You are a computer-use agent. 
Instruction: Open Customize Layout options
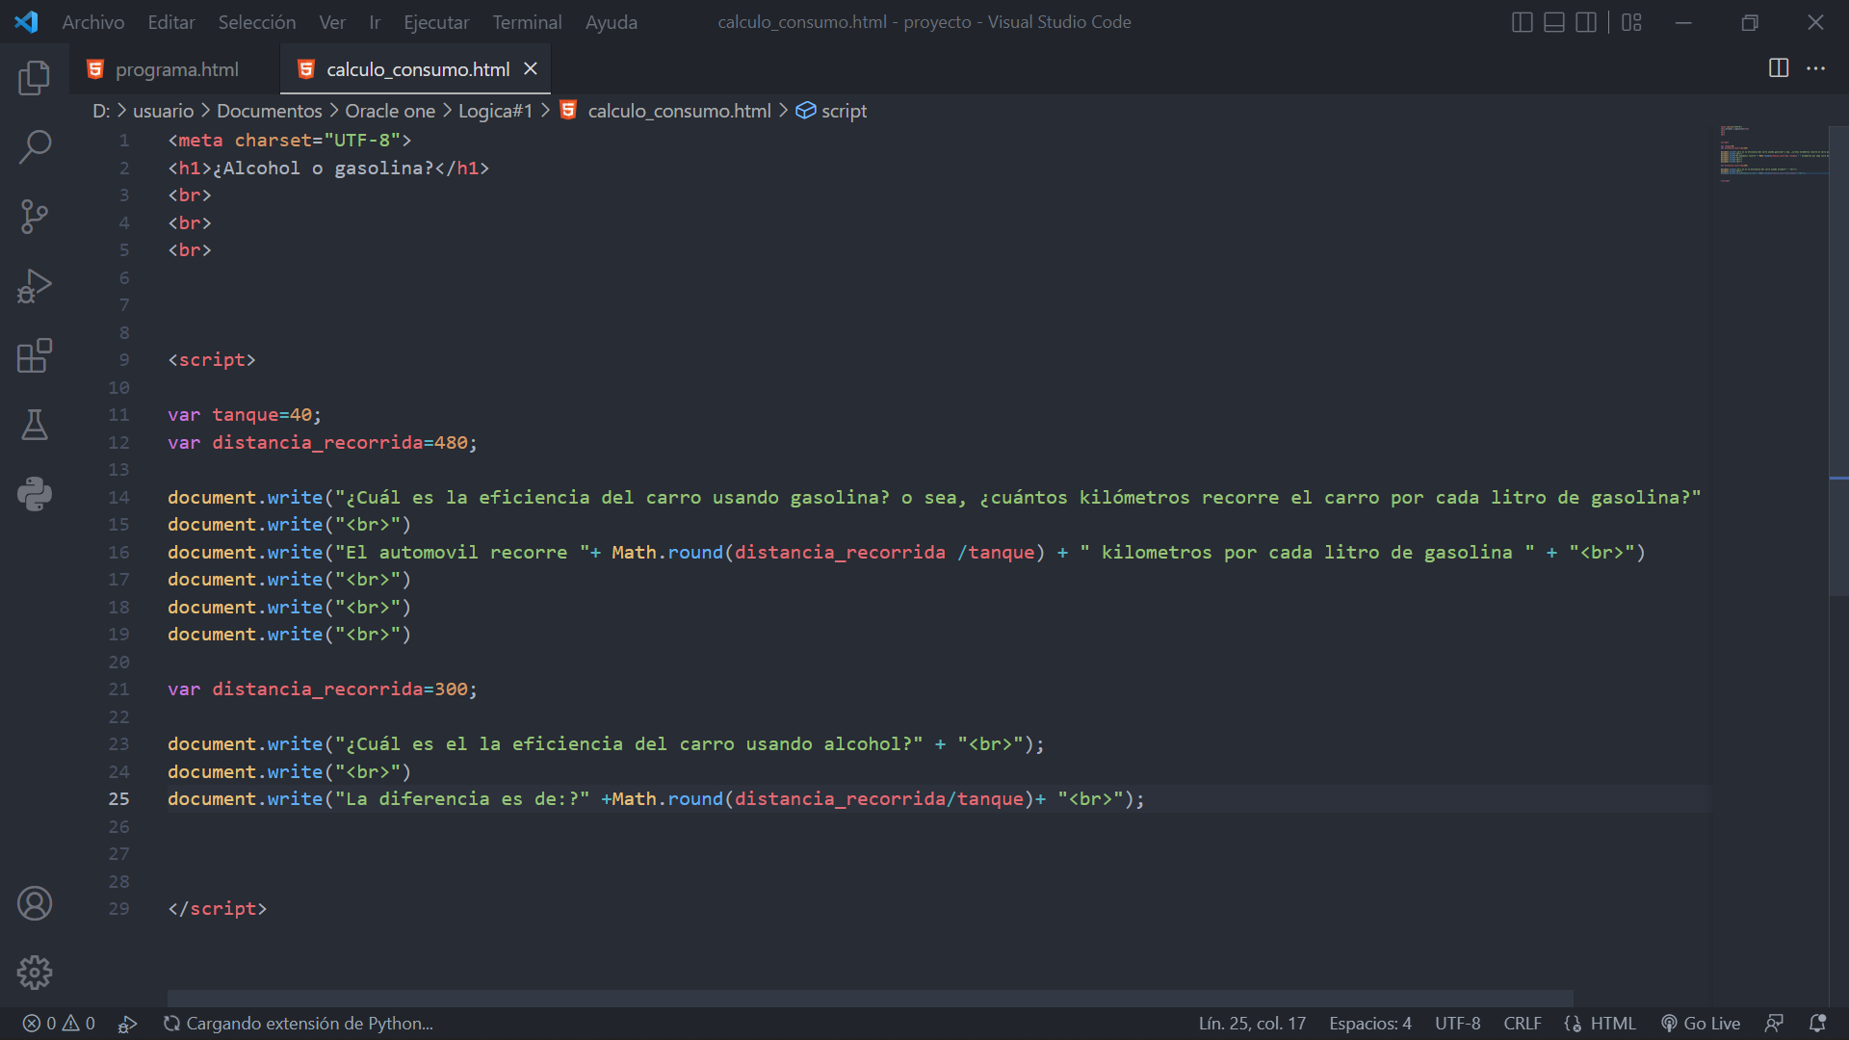click(1631, 22)
